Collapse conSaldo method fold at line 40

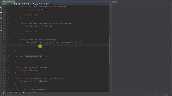tap(8, 6)
